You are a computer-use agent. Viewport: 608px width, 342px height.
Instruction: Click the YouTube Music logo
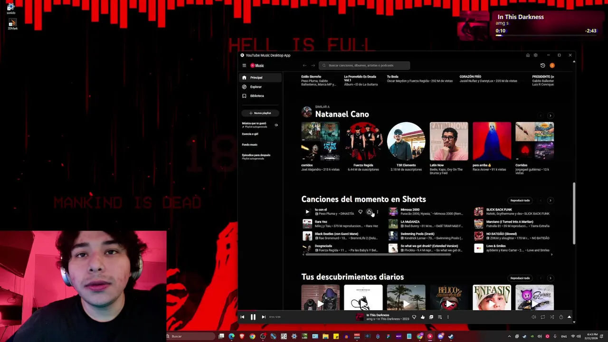(x=257, y=66)
